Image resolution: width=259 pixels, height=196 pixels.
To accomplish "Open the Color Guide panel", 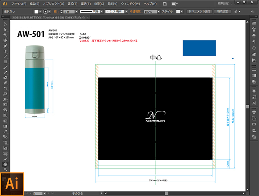I will tap(254, 60).
